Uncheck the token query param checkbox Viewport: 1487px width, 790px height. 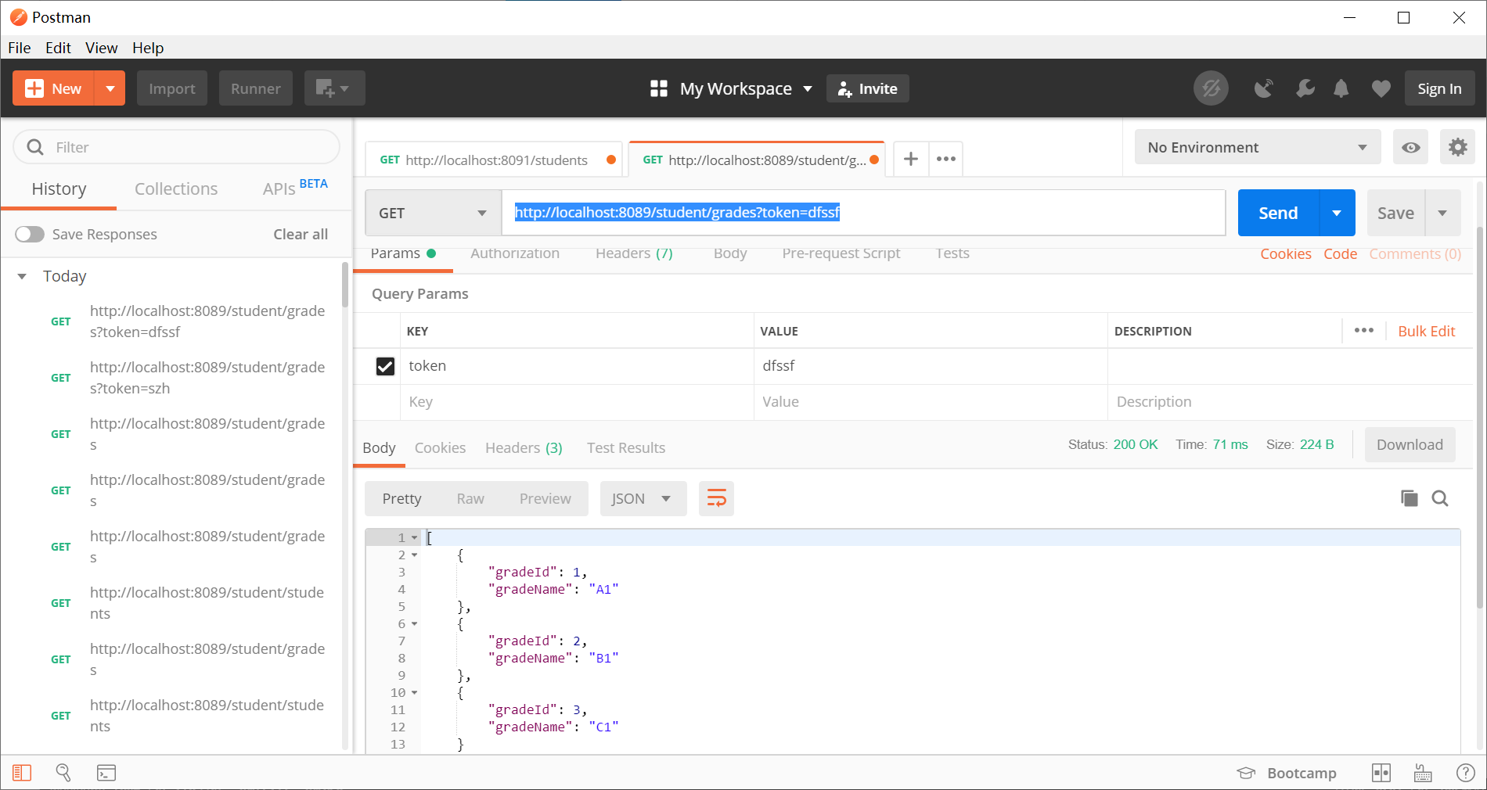pos(385,366)
